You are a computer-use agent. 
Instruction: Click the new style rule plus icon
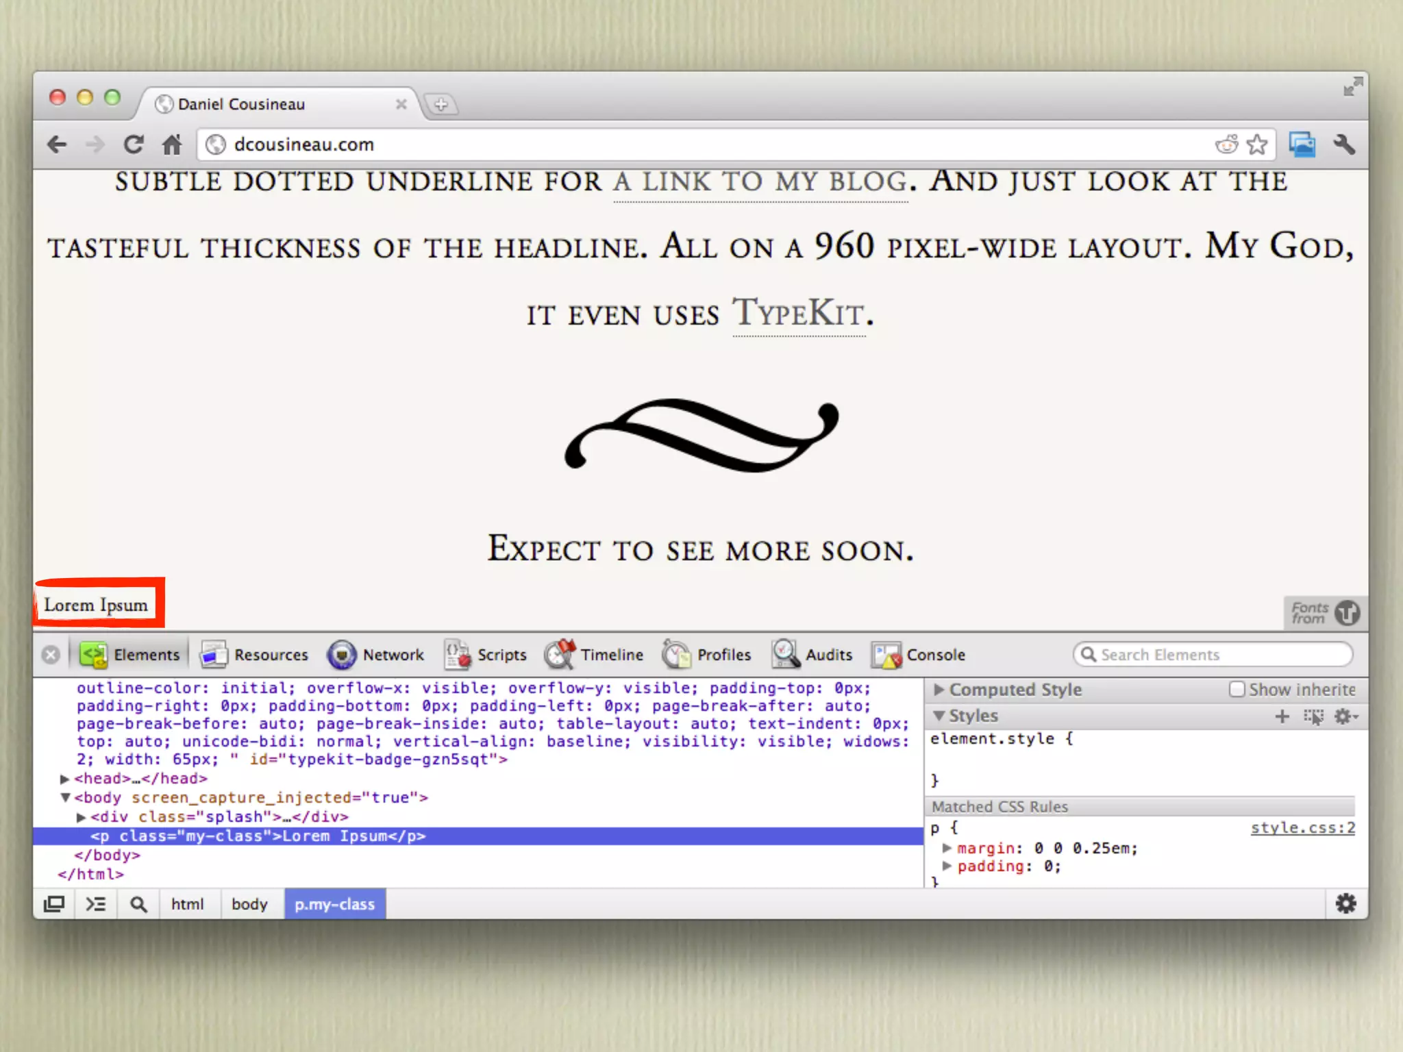tap(1282, 716)
